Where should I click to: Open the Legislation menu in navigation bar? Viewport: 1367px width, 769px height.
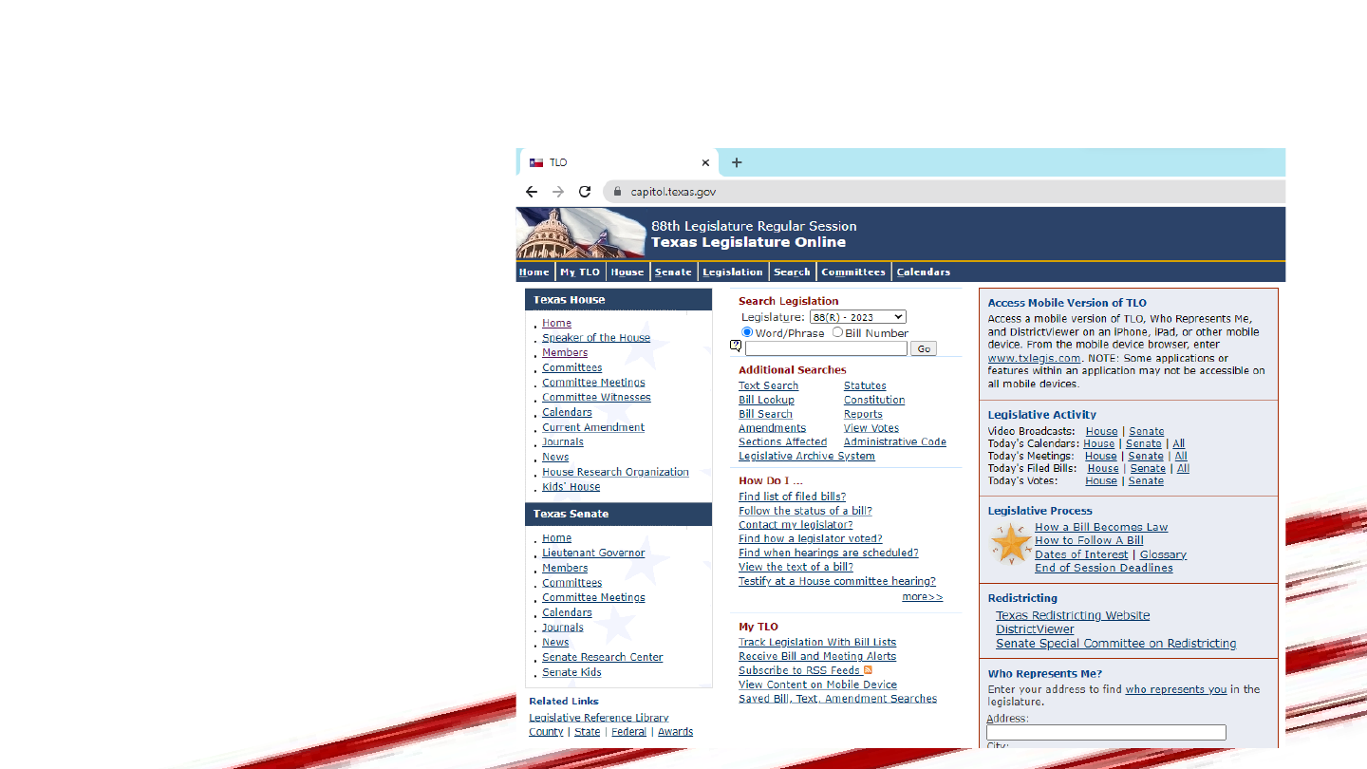[x=732, y=272]
